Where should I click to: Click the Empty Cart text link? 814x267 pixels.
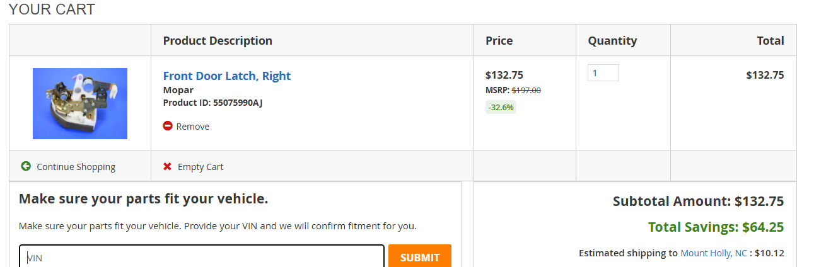point(201,167)
